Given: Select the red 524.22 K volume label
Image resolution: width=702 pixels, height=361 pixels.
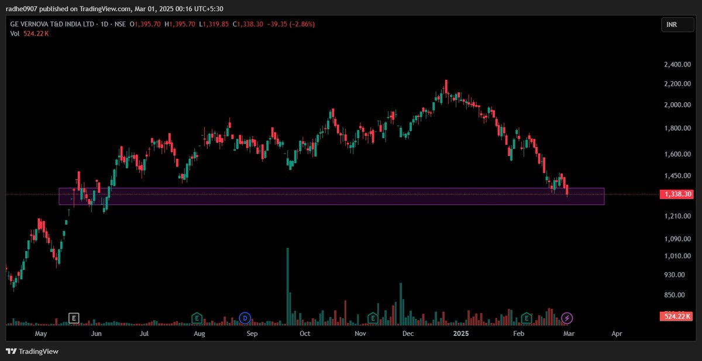Looking at the screenshot, I should pos(676,316).
